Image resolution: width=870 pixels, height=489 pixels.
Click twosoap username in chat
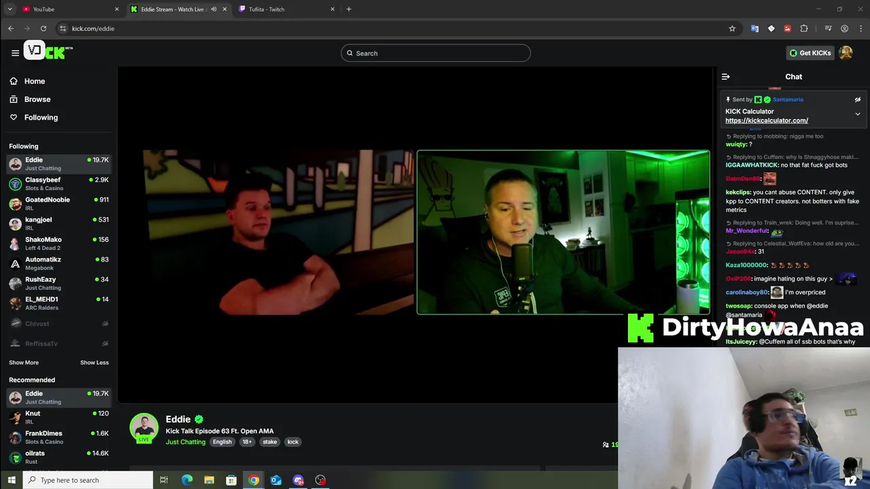point(738,306)
